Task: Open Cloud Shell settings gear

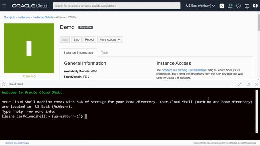Action: [x=4, y=84]
